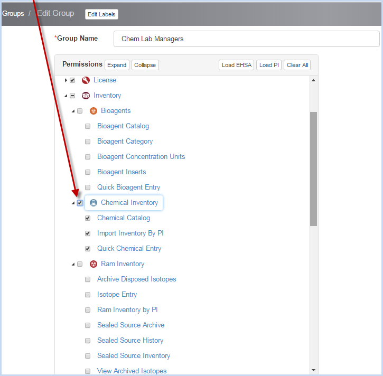383x376 pixels.
Task: Click the Chemical Inventory icon
Action: coord(94,203)
